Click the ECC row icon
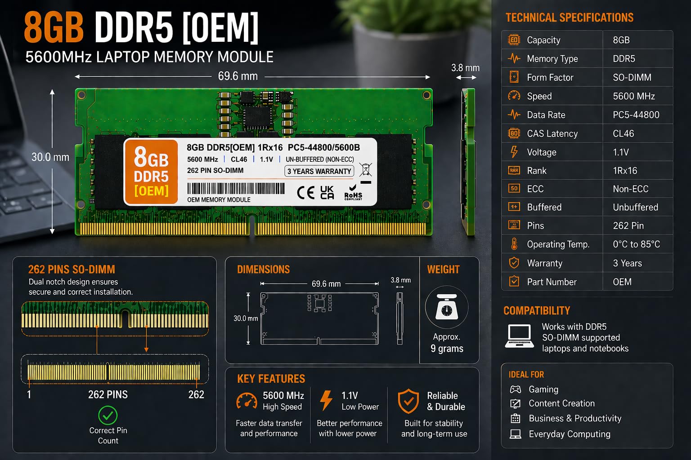This screenshot has width=691, height=460. pyautogui.click(x=514, y=189)
